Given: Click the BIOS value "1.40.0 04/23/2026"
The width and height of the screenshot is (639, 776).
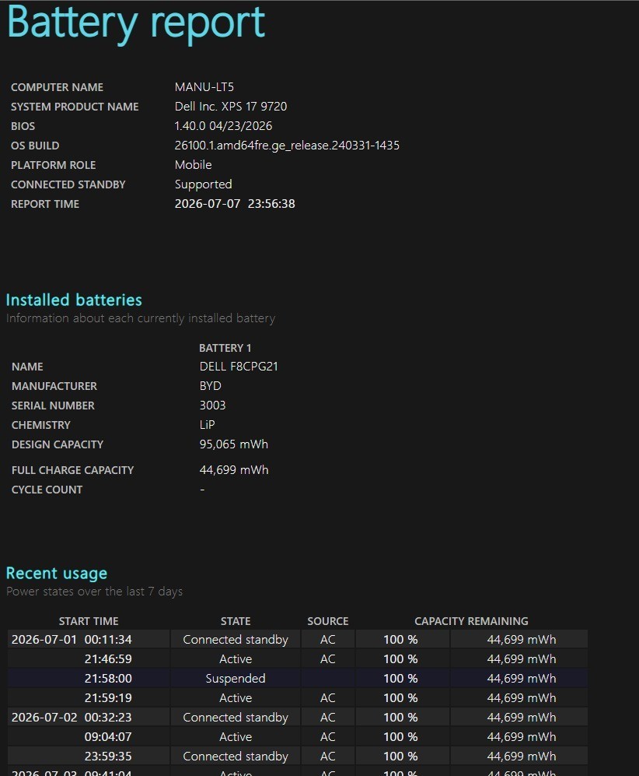Looking at the screenshot, I should (x=223, y=126).
